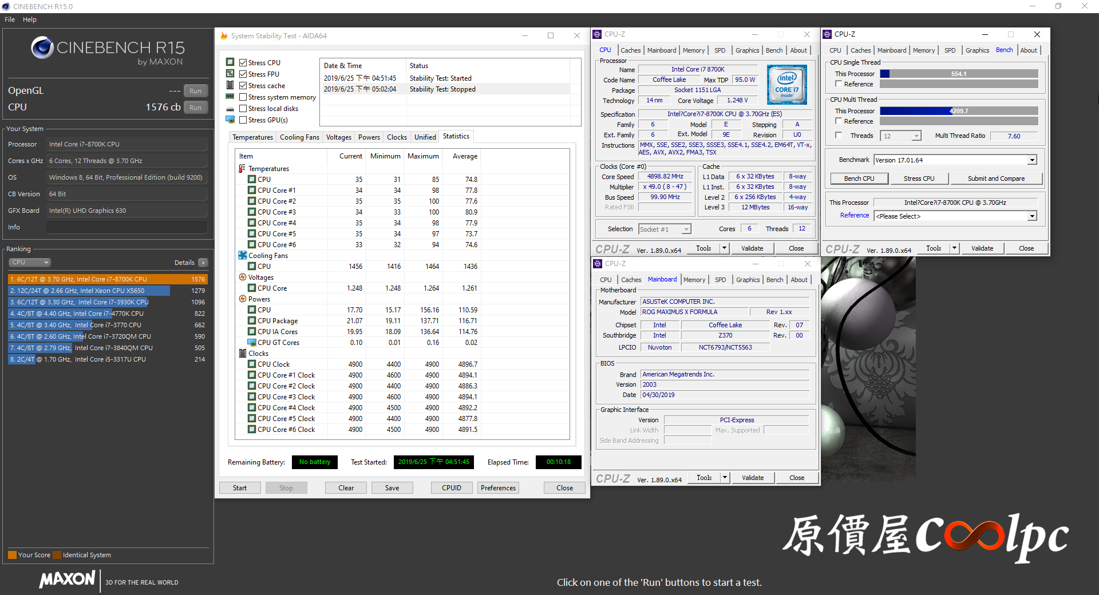Click the Stress system memory icon
Image resolution: width=1099 pixels, height=595 pixels.
tap(230, 97)
